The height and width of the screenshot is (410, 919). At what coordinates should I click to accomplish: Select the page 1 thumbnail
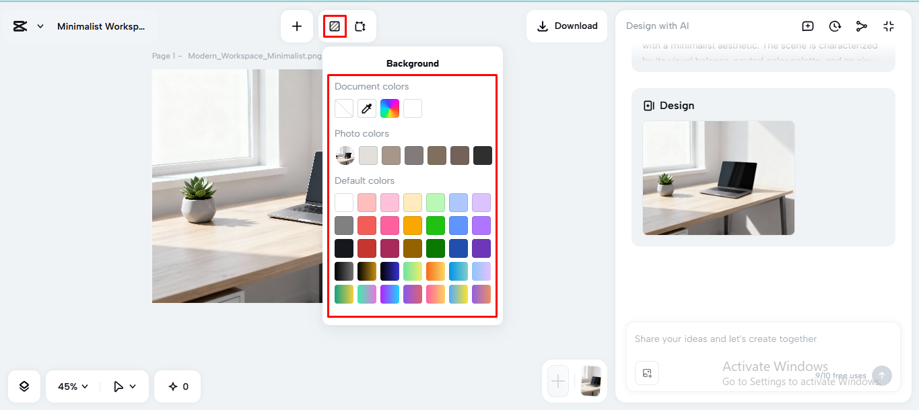(590, 381)
